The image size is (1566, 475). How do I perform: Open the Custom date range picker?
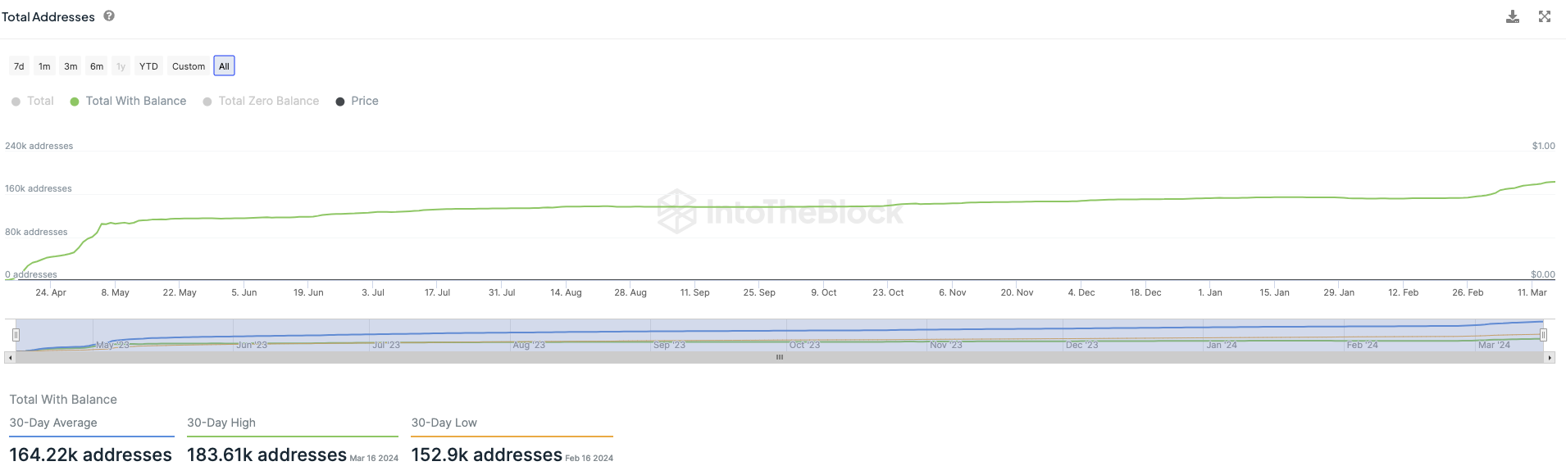189,66
